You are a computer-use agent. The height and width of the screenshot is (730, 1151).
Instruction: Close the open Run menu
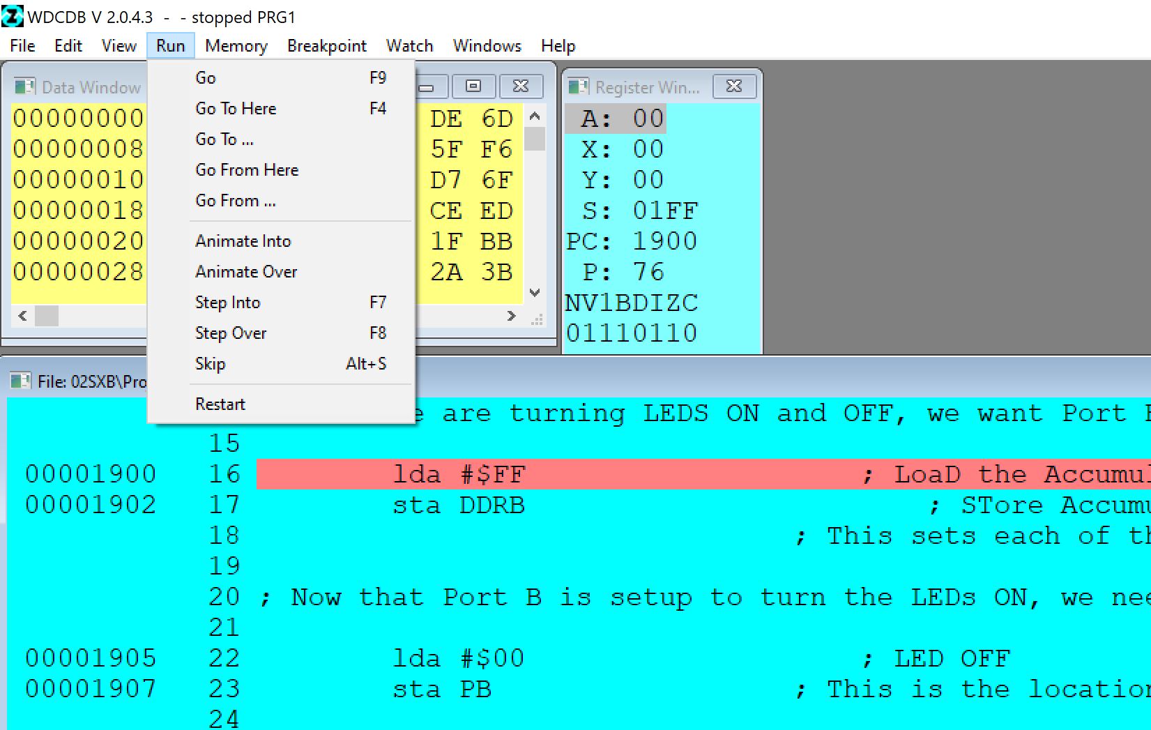pyautogui.click(x=171, y=46)
